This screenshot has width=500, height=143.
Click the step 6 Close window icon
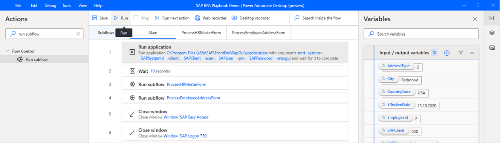[x=132, y=133]
